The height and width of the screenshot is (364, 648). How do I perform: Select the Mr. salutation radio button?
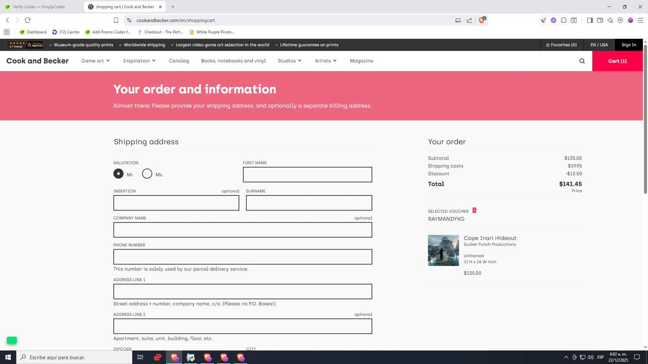(118, 174)
